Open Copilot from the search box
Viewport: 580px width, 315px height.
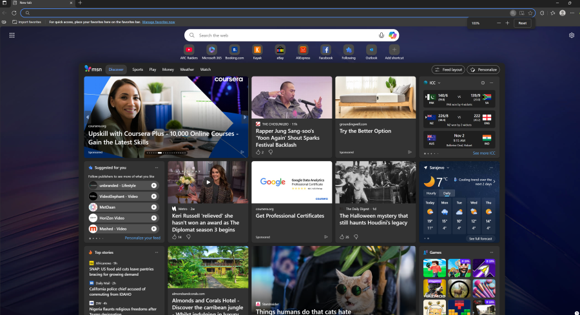pos(392,35)
